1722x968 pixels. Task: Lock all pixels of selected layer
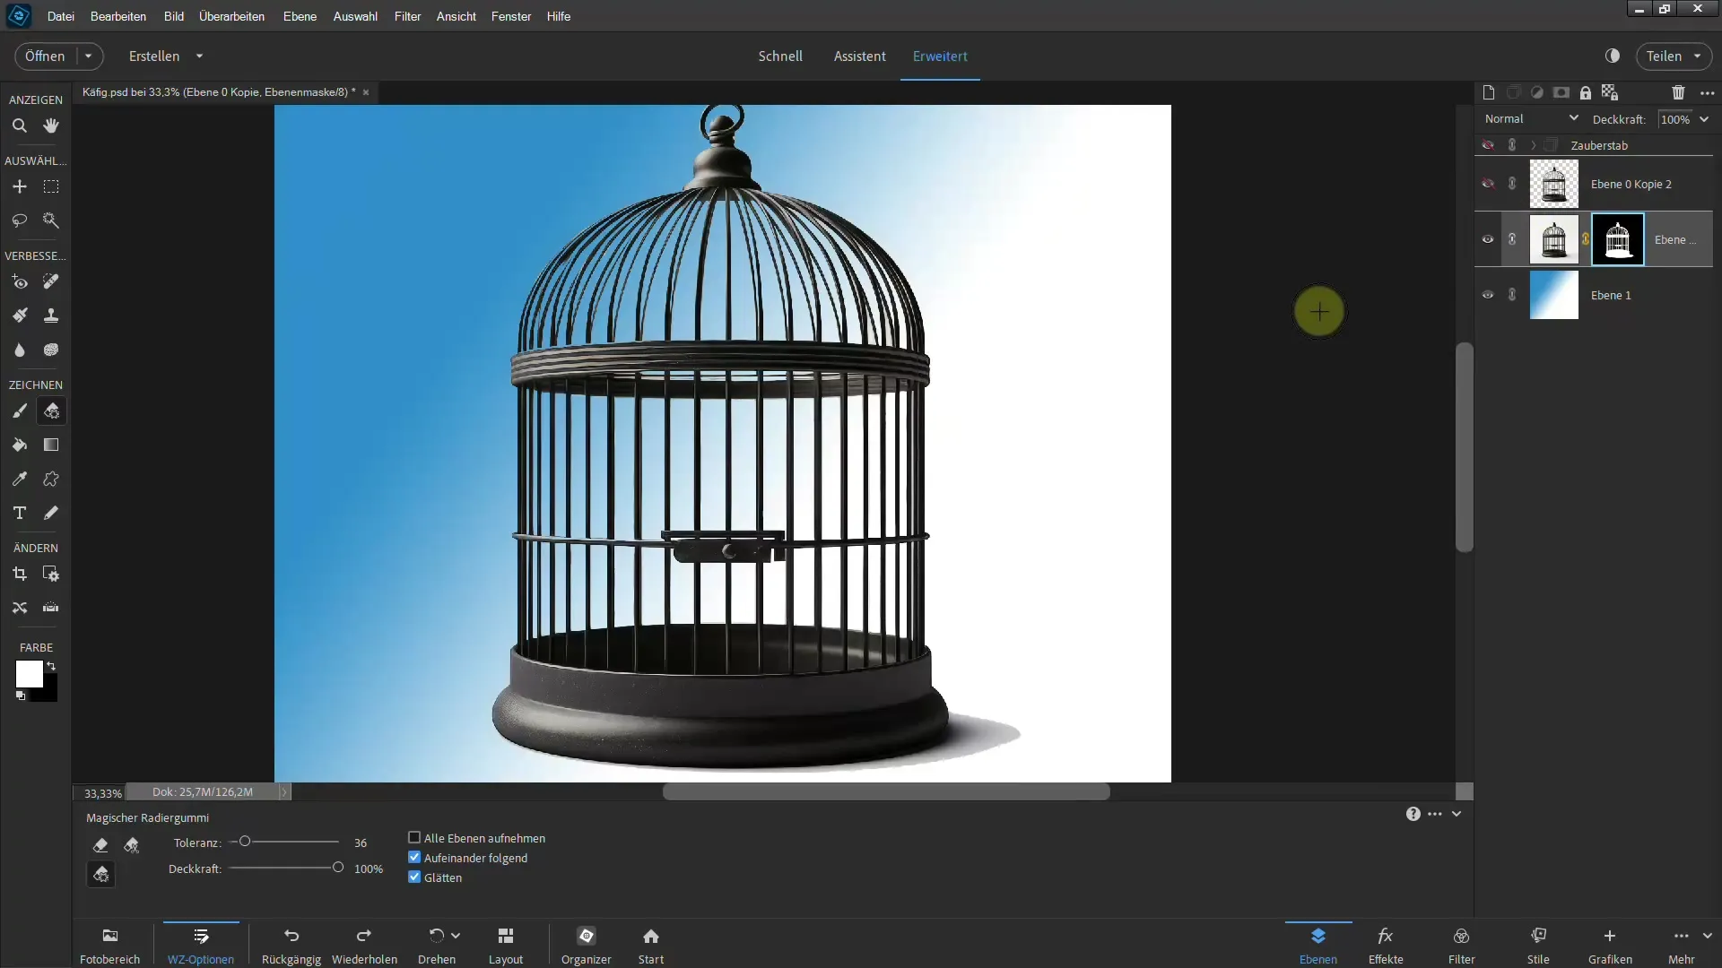coord(1586,92)
